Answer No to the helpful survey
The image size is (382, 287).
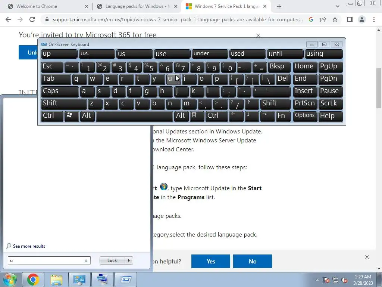pos(253,261)
